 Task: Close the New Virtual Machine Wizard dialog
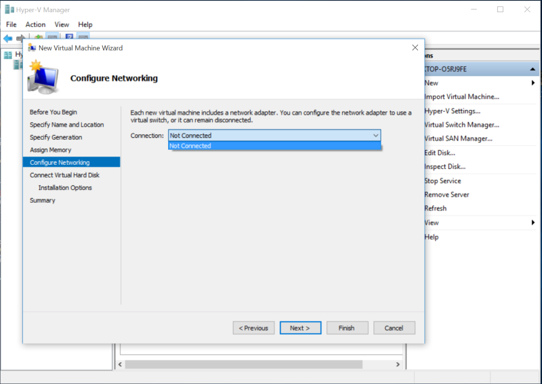(415, 47)
